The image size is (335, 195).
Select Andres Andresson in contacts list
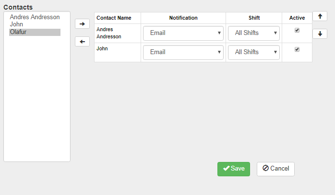point(35,17)
